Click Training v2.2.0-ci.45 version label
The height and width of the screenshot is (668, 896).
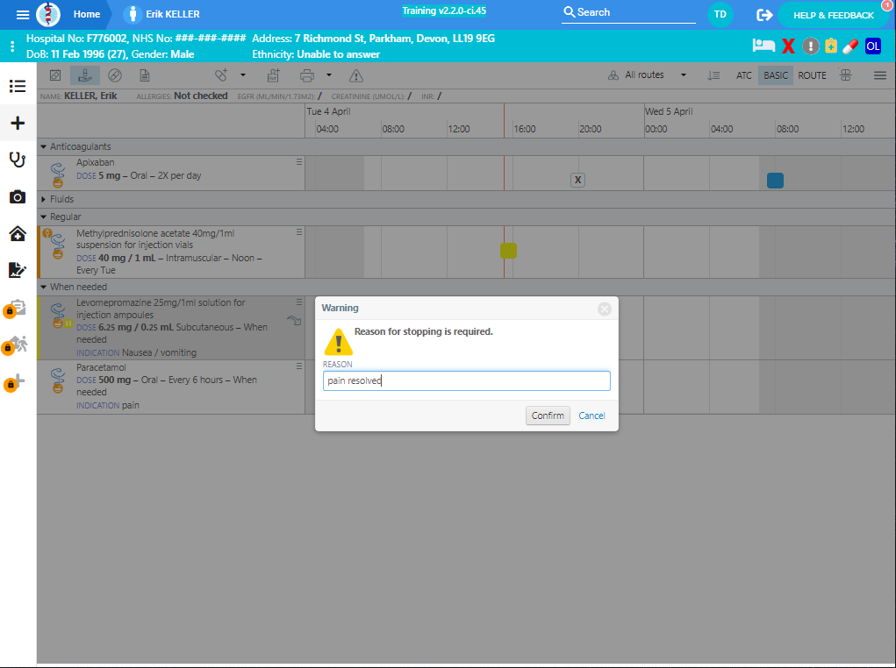tap(444, 11)
